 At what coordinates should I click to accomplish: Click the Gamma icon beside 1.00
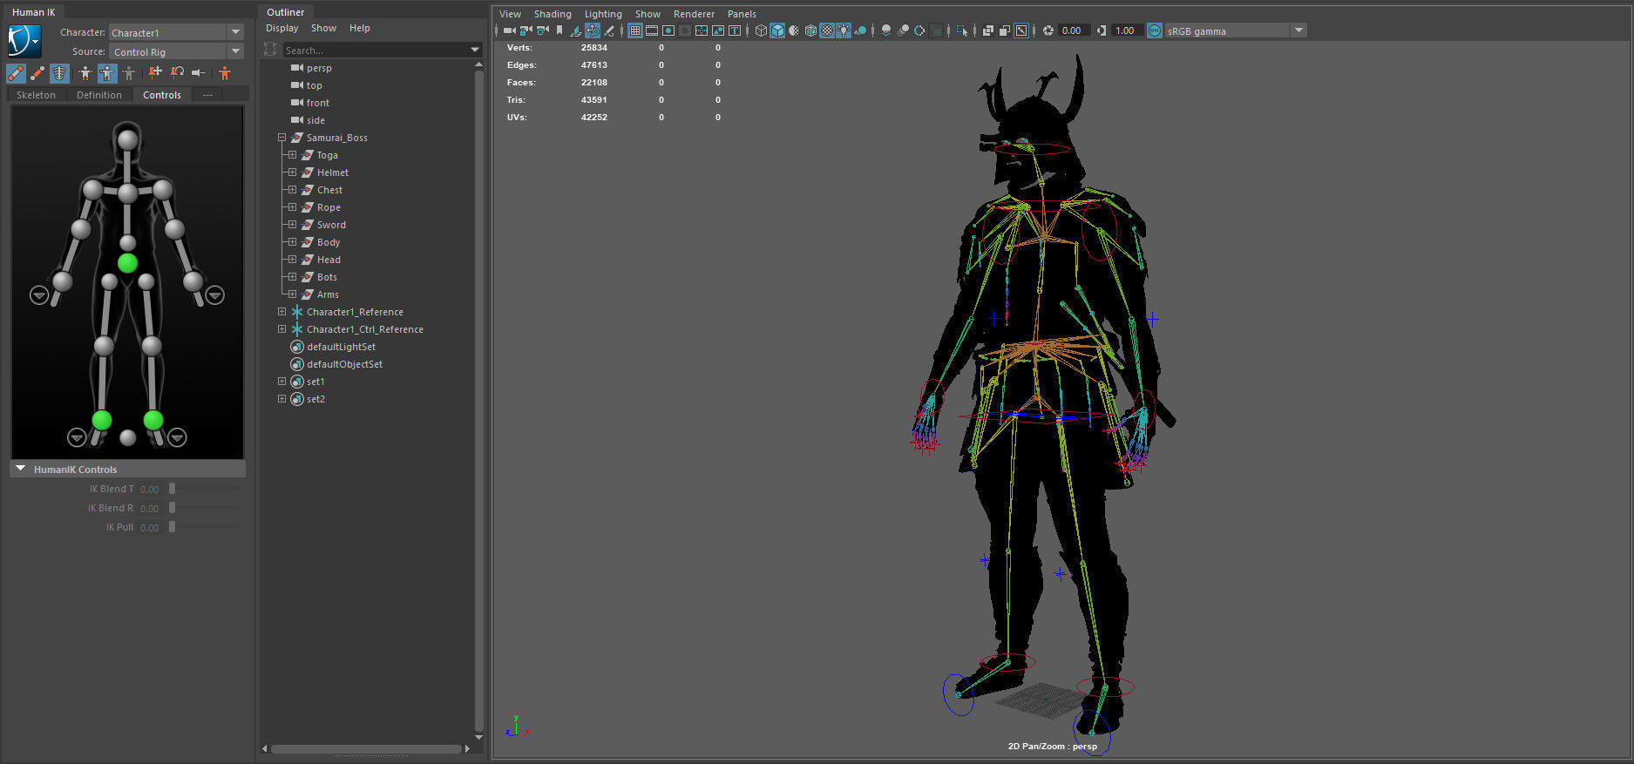point(1102,30)
